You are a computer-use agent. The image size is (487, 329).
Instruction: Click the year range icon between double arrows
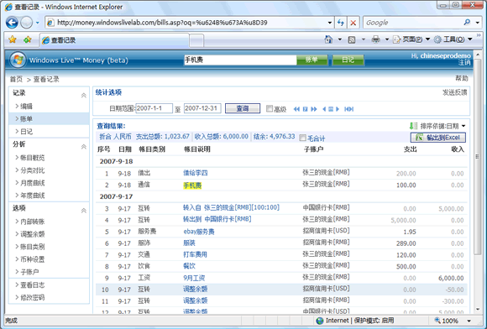pyautogui.click(x=305, y=109)
